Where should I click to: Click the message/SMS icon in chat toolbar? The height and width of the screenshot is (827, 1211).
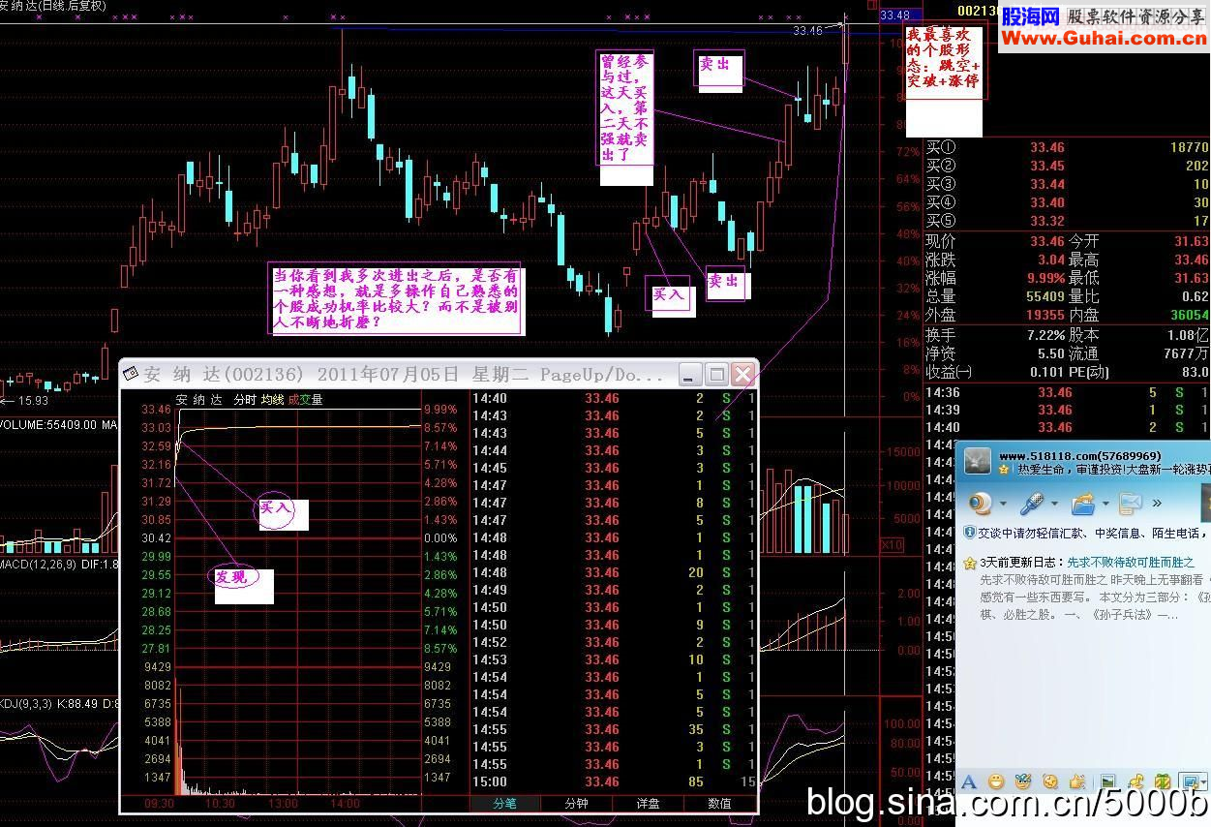[1131, 504]
